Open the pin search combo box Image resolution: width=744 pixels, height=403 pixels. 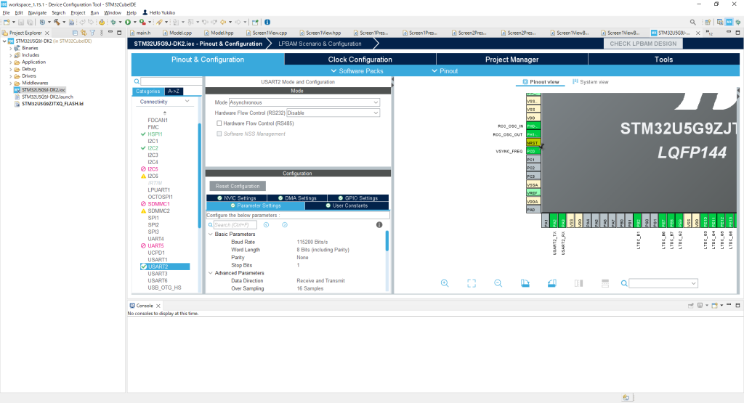click(663, 283)
